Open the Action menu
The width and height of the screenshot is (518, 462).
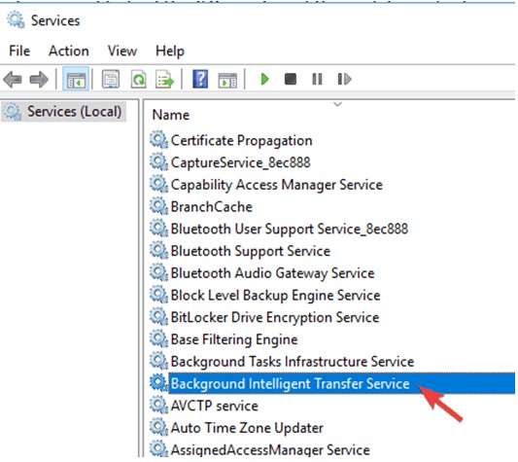pyautogui.click(x=69, y=52)
